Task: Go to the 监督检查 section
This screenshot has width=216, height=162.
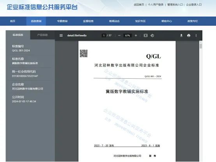Action: click(x=88, y=21)
